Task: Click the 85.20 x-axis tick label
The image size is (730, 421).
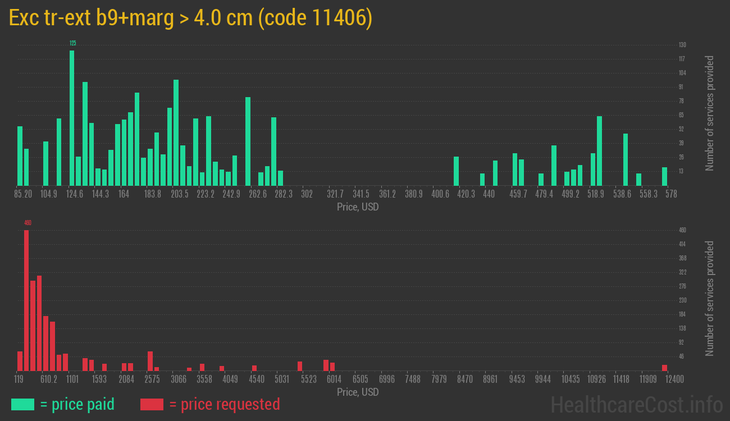Action: [23, 194]
